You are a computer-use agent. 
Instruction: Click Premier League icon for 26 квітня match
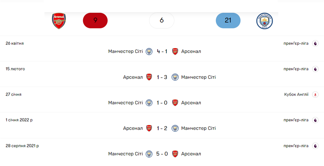tap(315, 44)
